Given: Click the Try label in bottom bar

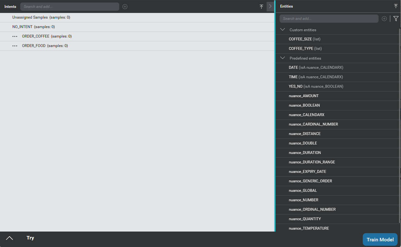Looking at the screenshot, I should [x=30, y=238].
